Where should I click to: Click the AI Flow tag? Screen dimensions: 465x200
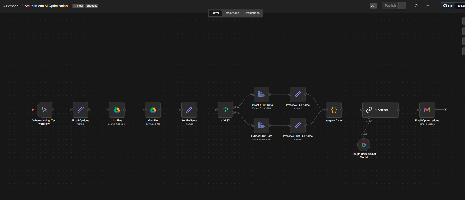click(x=78, y=6)
